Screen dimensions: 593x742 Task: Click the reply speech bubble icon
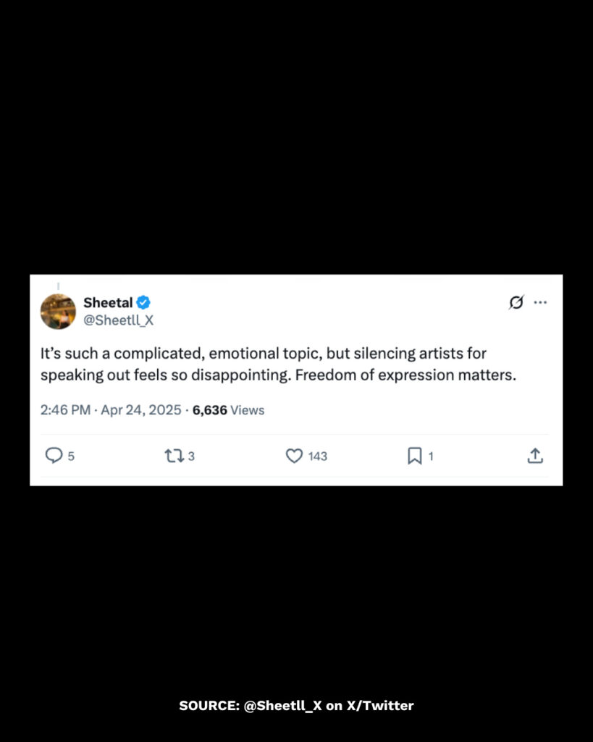tap(54, 456)
